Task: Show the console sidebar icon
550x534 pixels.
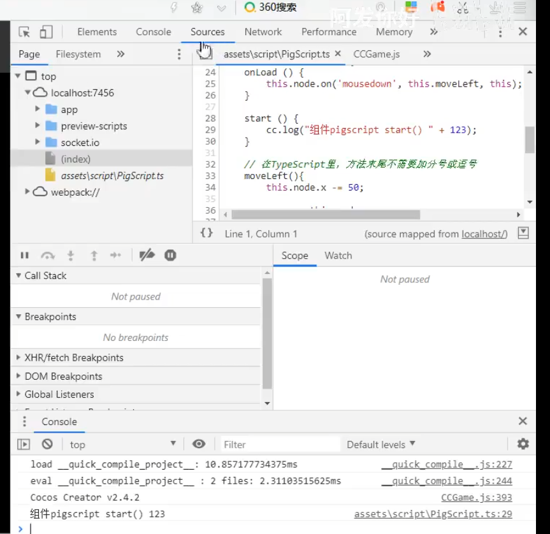Action: tap(24, 444)
